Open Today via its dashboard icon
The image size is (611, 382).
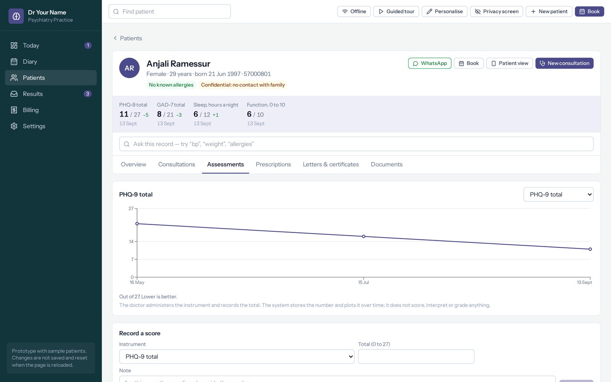point(14,45)
